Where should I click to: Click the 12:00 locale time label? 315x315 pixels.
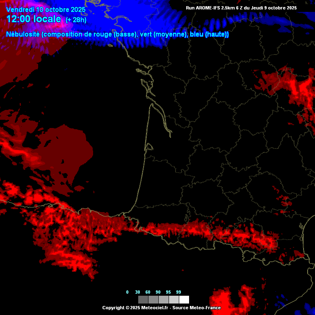(34, 19)
